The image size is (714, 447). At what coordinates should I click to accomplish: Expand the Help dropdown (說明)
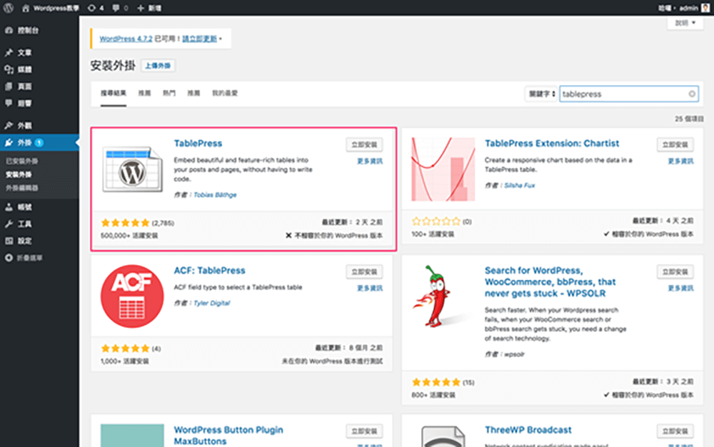pos(685,23)
